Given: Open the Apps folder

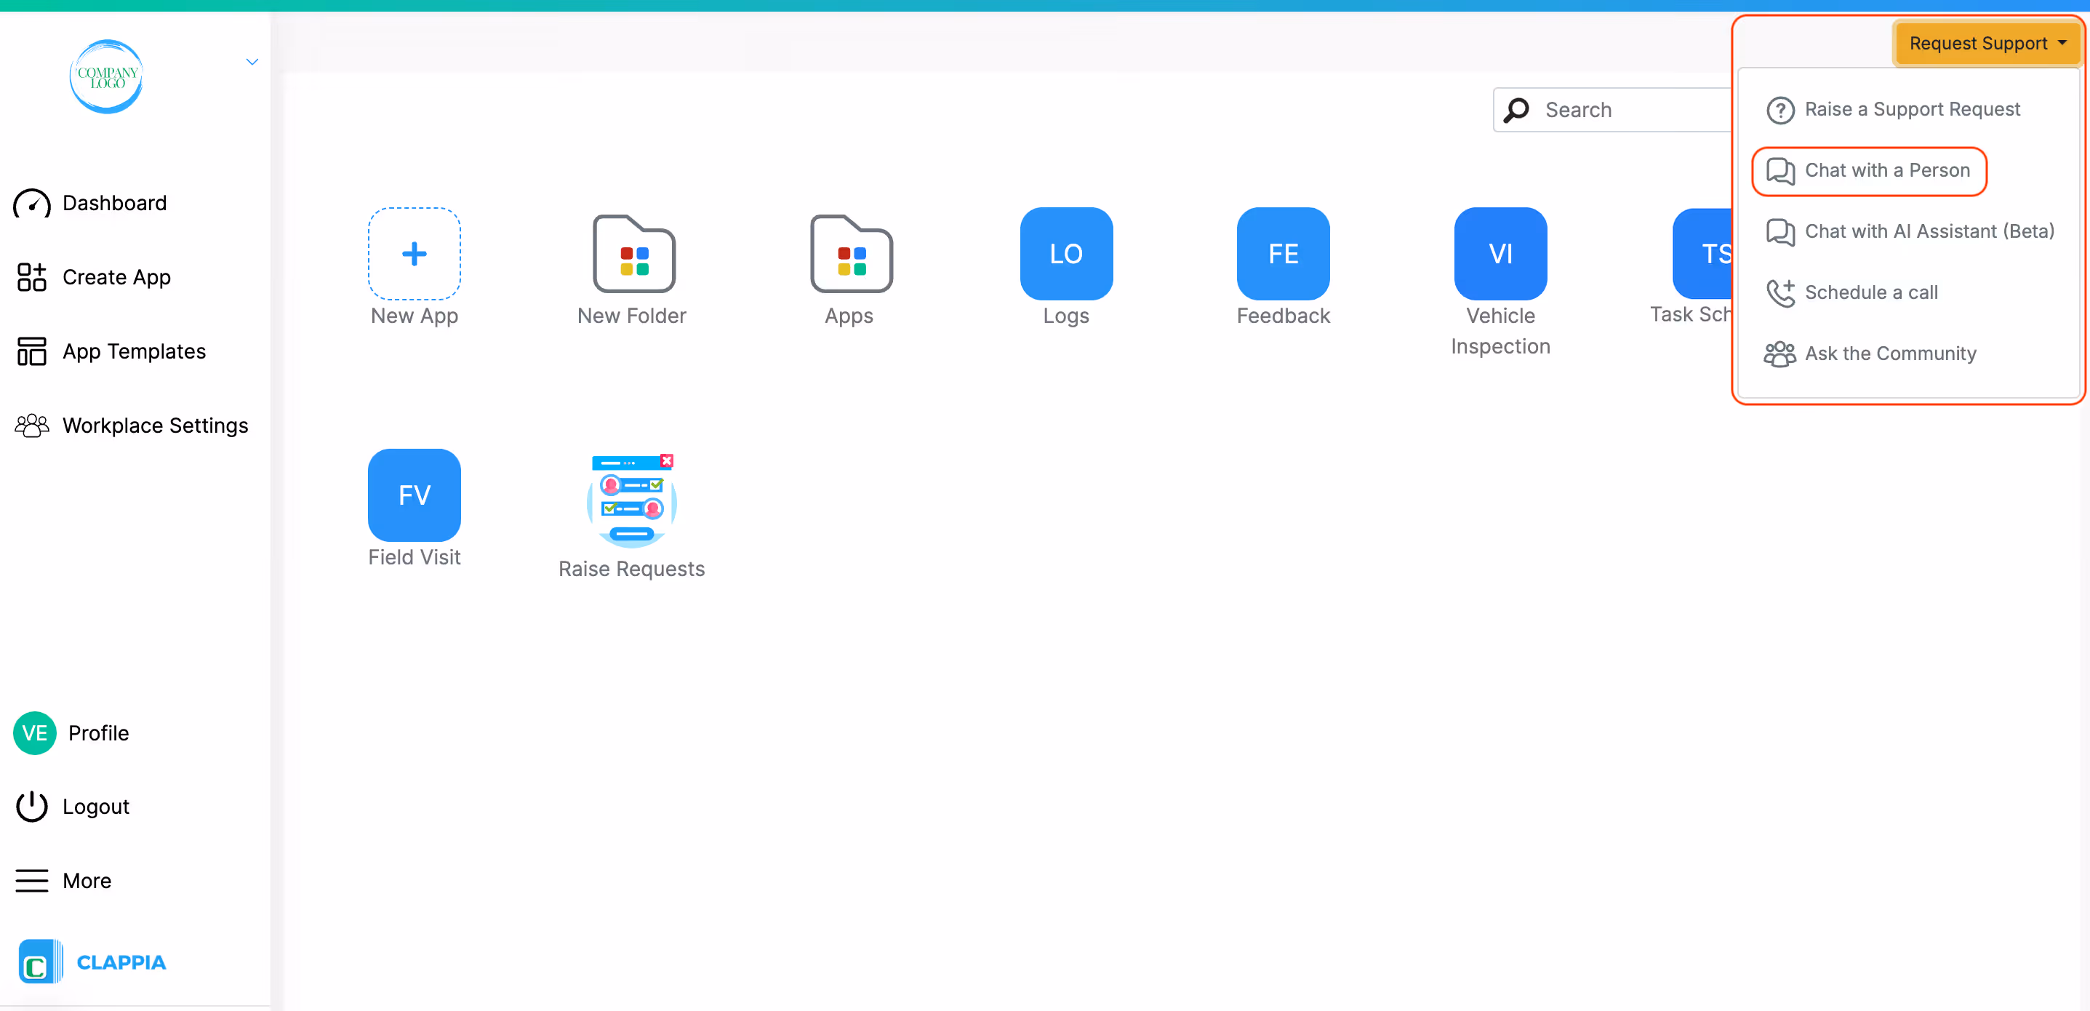Looking at the screenshot, I should click(x=849, y=254).
